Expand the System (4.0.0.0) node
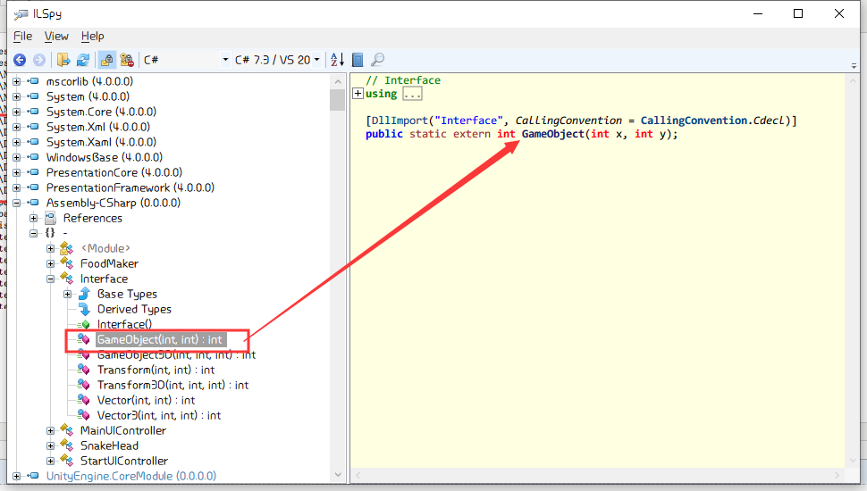 pyautogui.click(x=17, y=96)
